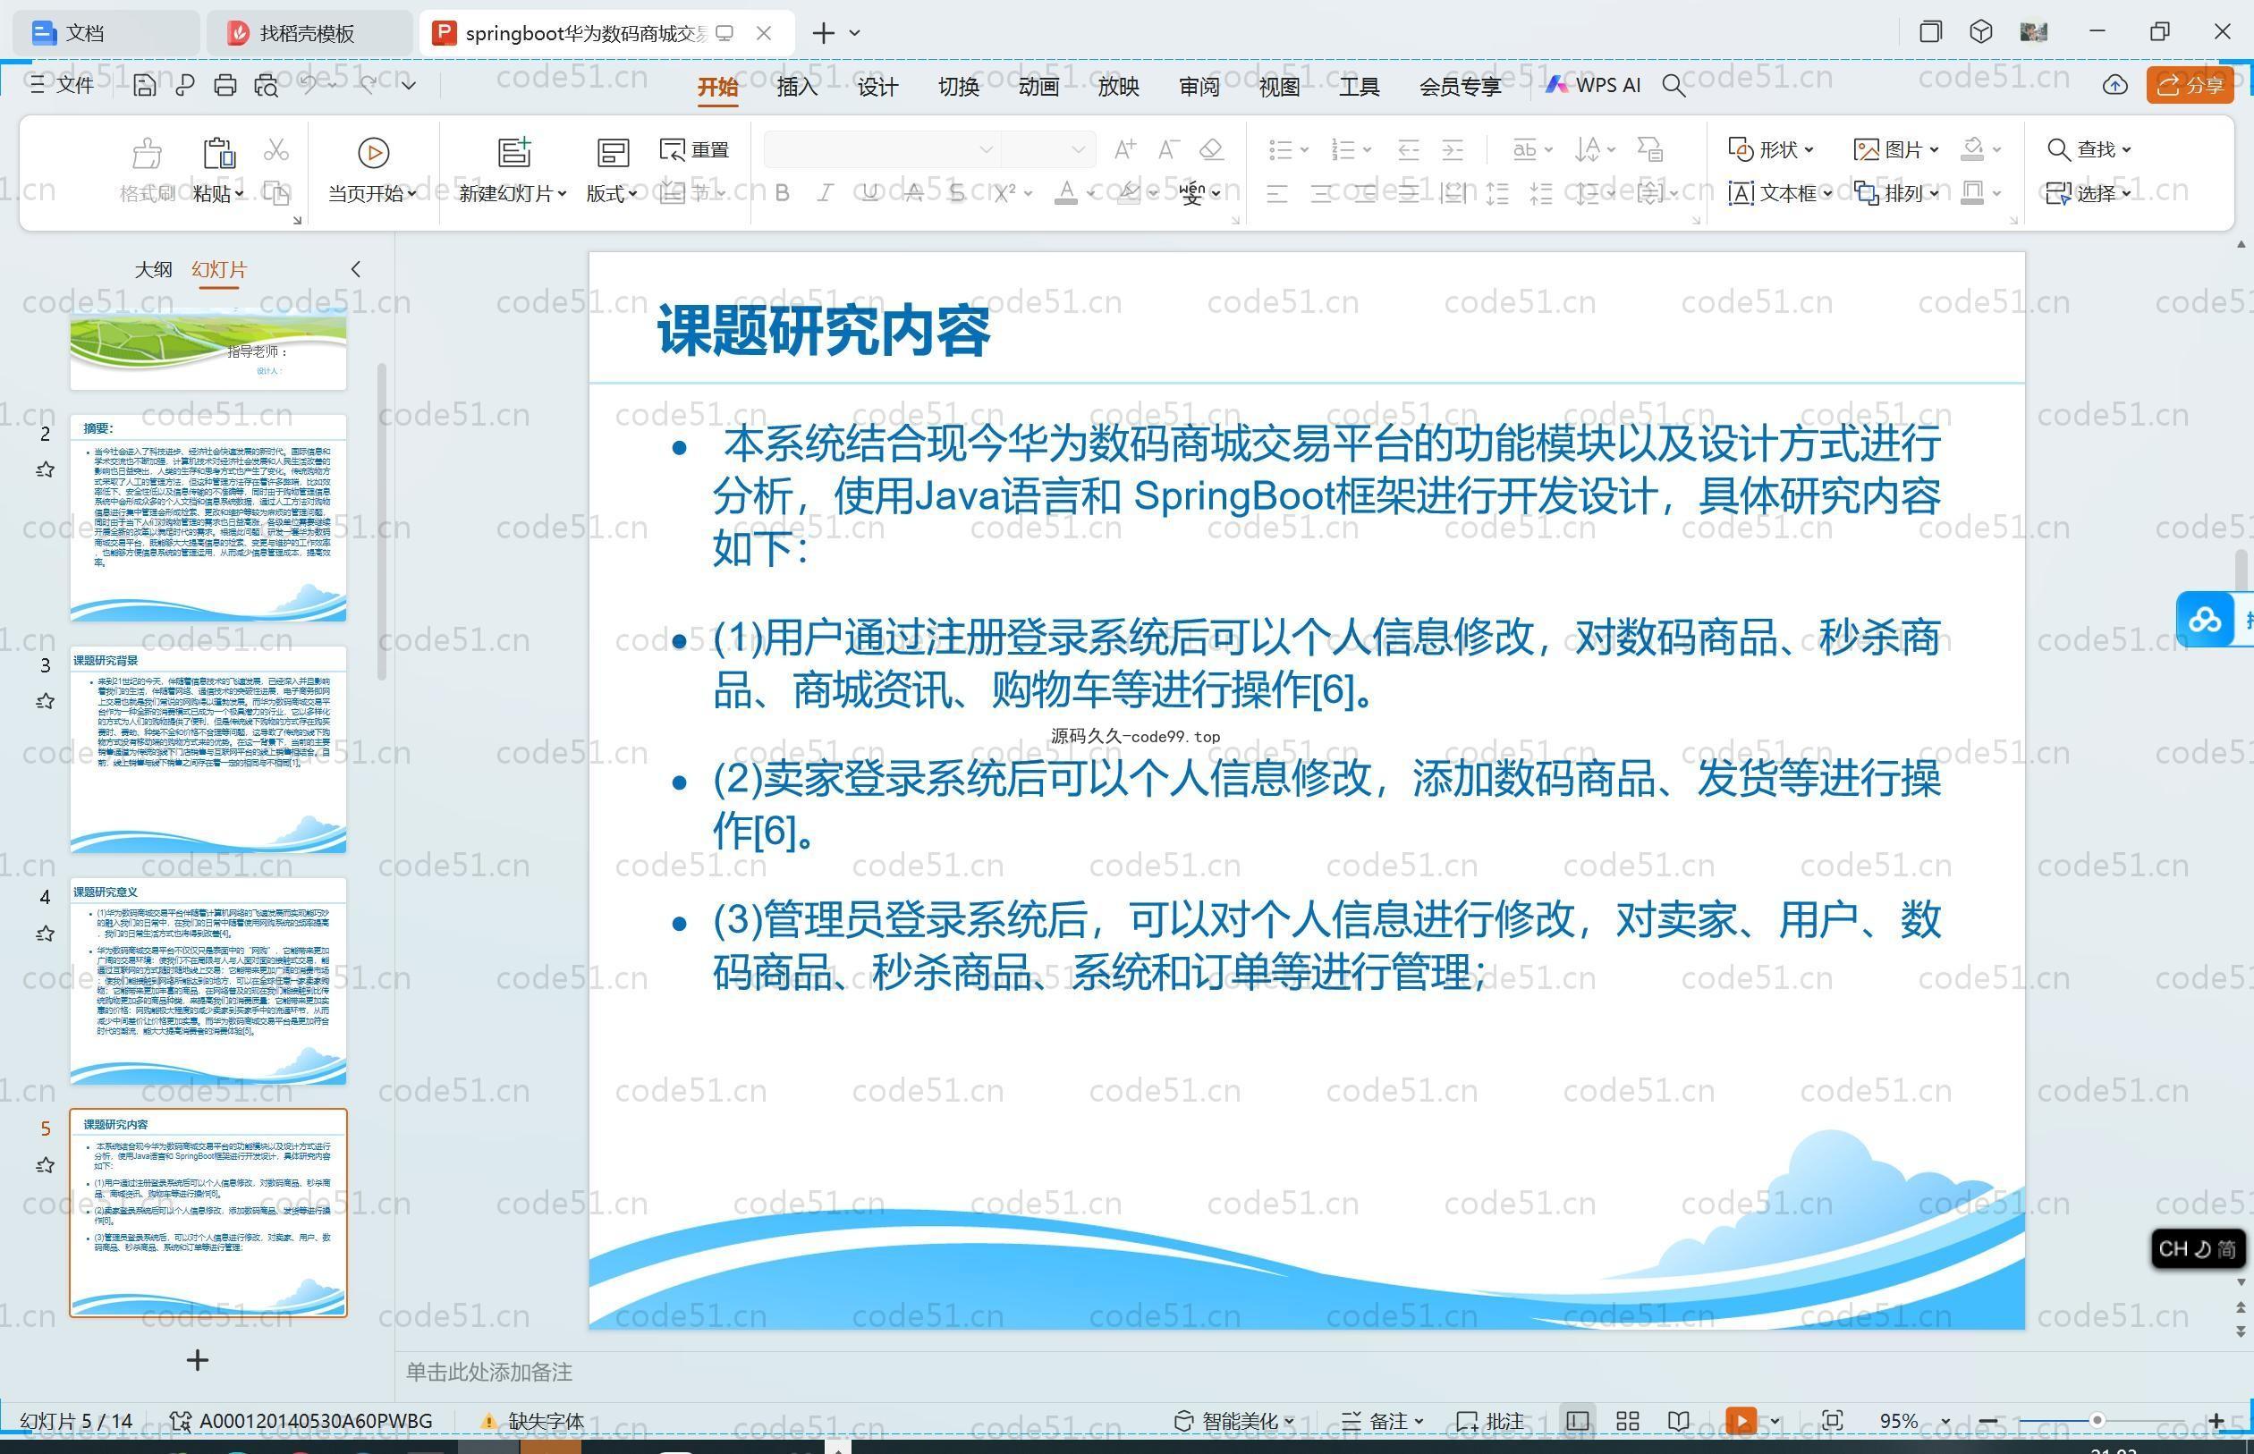
Task: Switch to Reading view icon
Action: click(x=1678, y=1421)
